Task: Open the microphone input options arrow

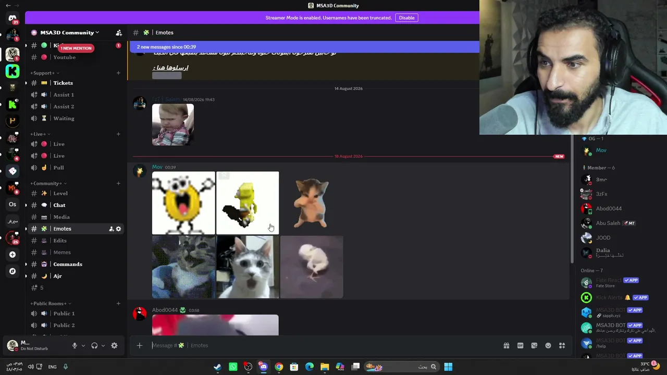Action: coord(83,345)
